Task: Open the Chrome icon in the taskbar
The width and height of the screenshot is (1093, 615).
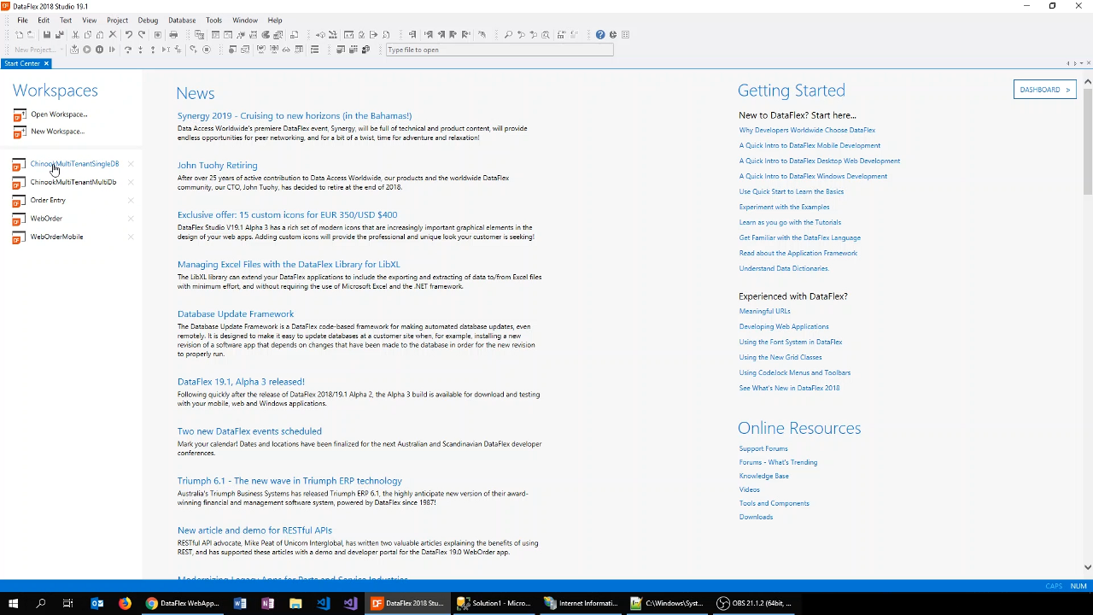Action: pyautogui.click(x=151, y=603)
